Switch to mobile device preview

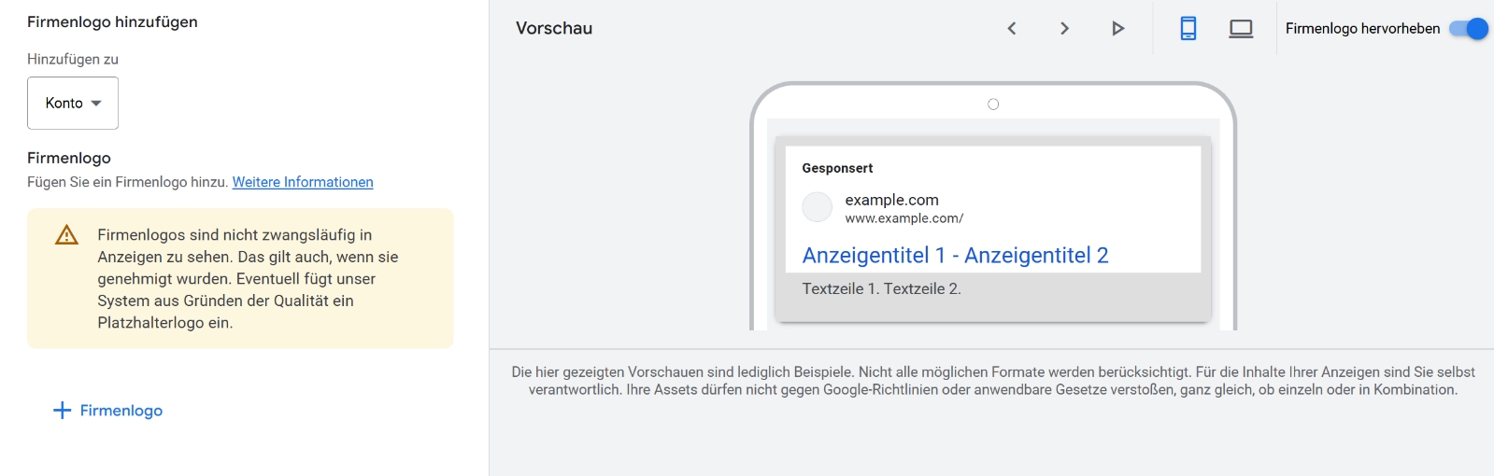point(1188,29)
